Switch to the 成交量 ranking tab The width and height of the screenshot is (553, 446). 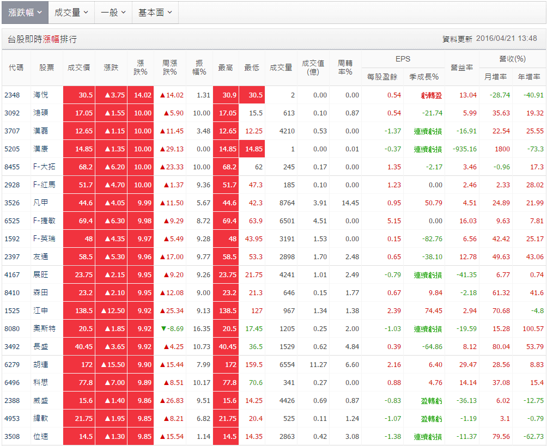(70, 12)
